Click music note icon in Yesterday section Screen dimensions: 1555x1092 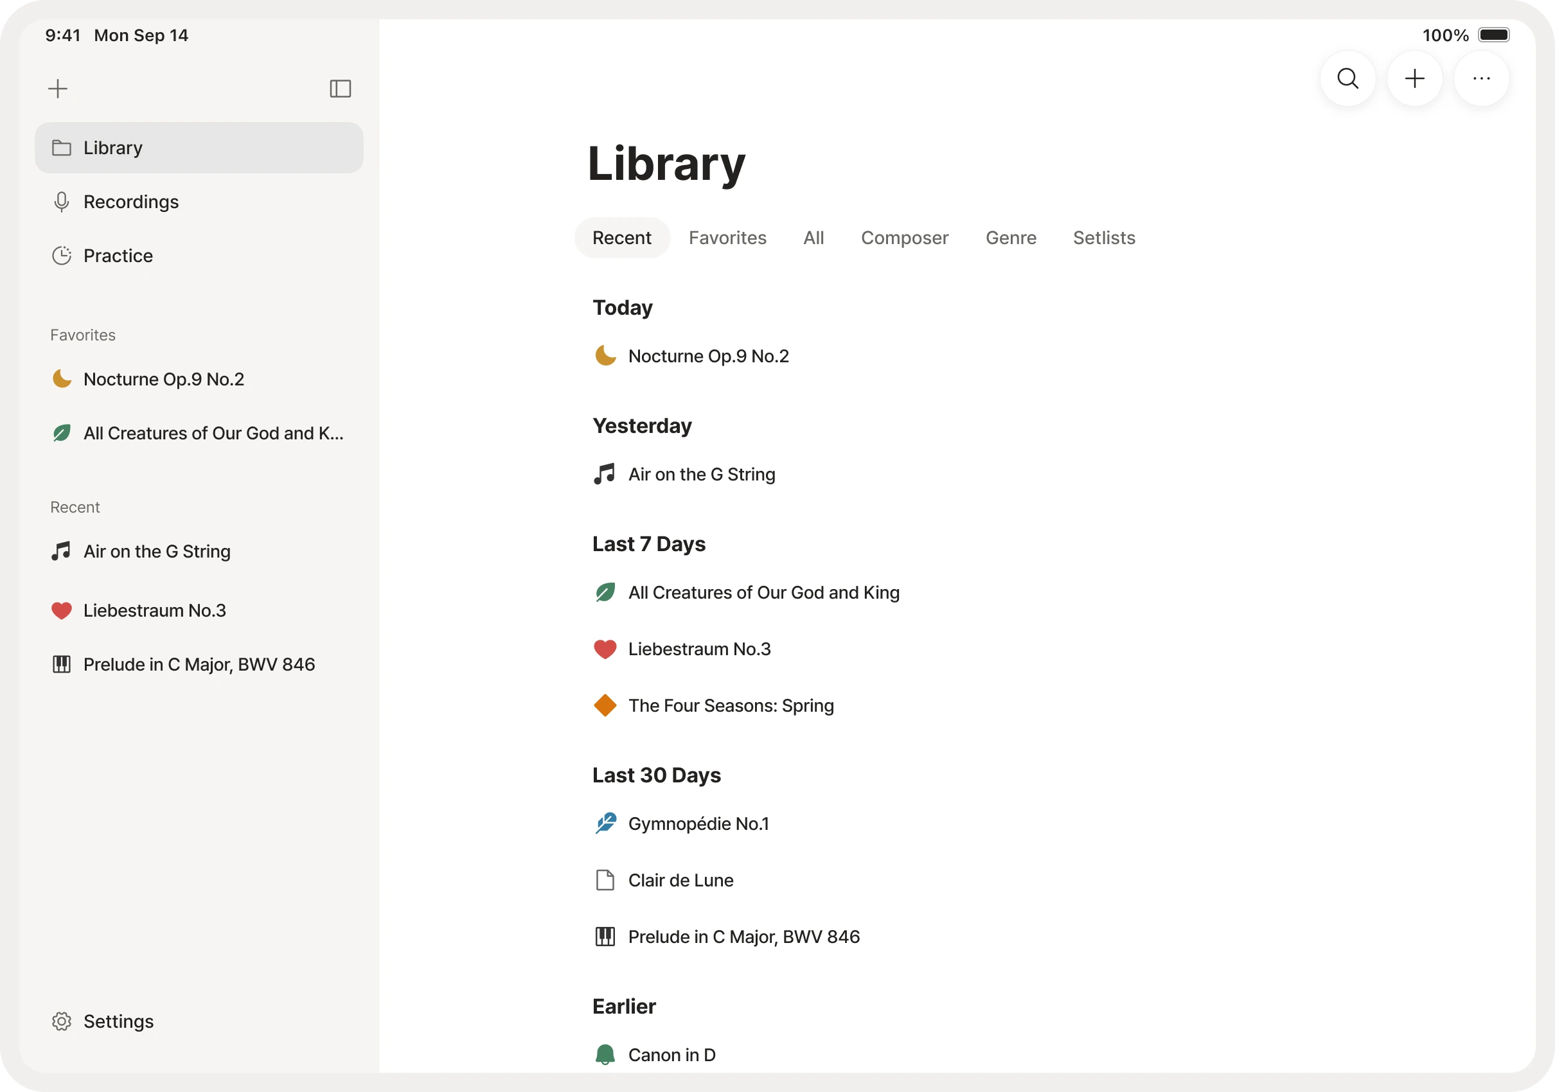click(605, 474)
